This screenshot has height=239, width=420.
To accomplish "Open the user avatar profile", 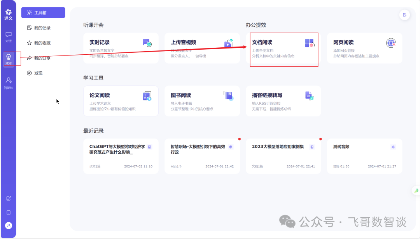I will pos(9,226).
